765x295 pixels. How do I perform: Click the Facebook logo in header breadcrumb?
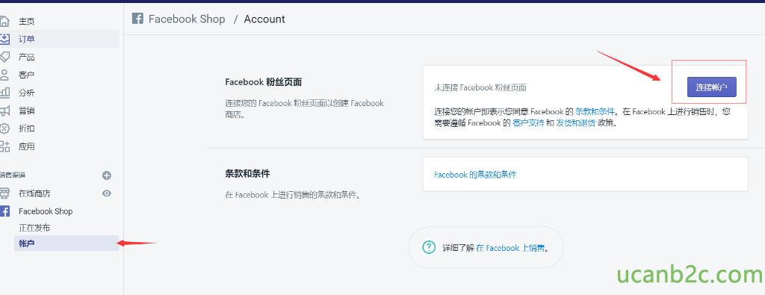click(137, 19)
